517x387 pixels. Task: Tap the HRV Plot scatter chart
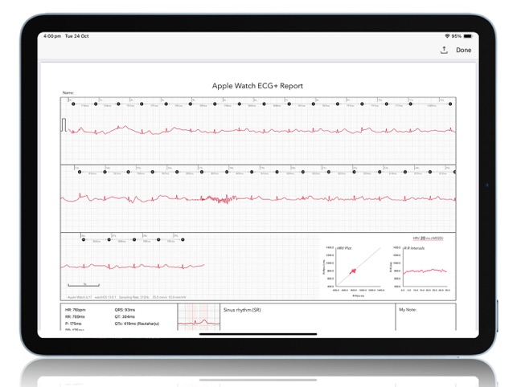(354, 271)
